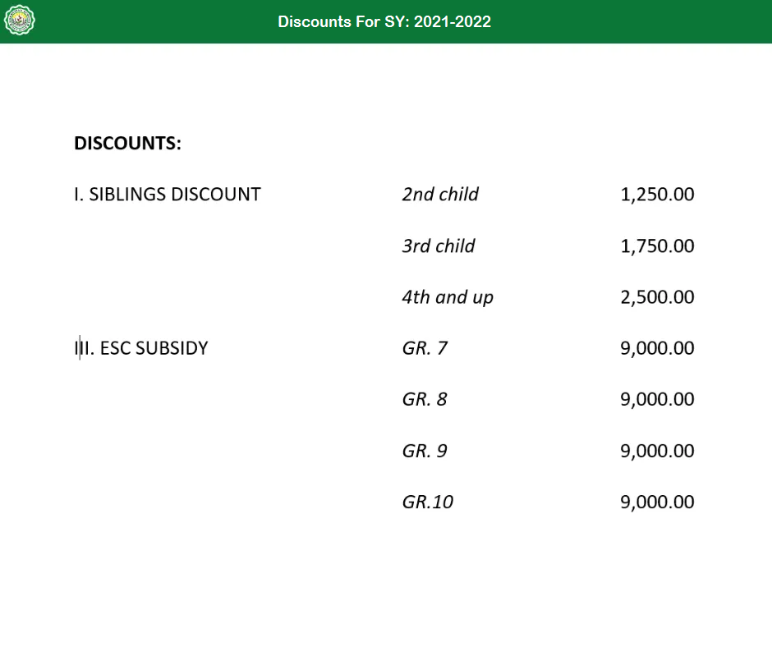Click the GR.10 label
The image size is (772, 647).
428,502
